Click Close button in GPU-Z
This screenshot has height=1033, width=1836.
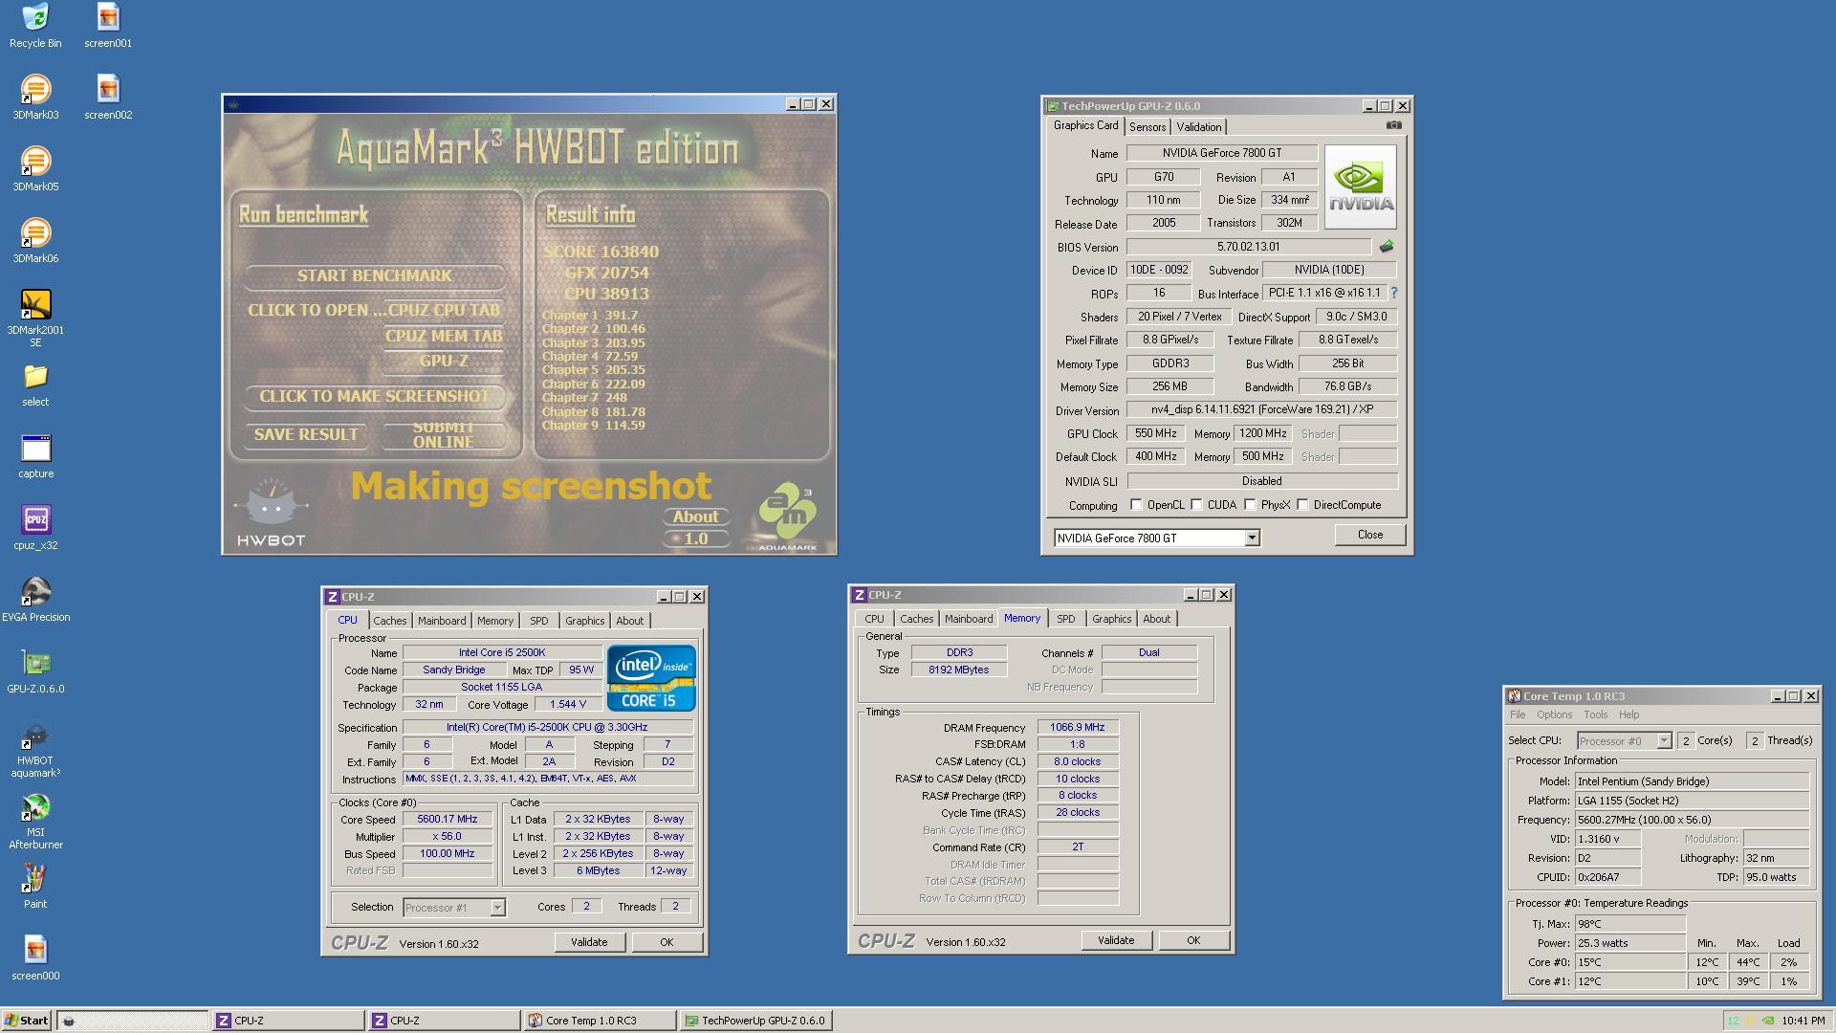(1369, 535)
